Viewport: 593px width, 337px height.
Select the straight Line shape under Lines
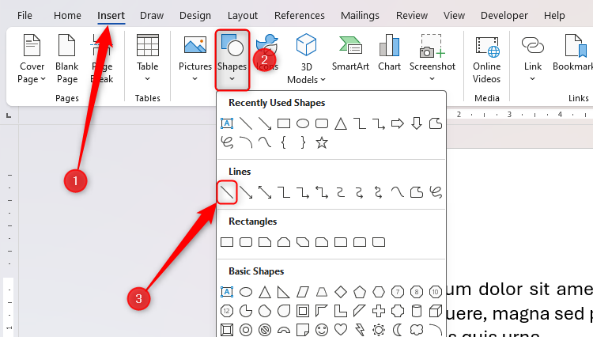227,192
